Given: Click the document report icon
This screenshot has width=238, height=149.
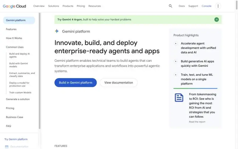Looking at the screenshot, I should point(179,97).
